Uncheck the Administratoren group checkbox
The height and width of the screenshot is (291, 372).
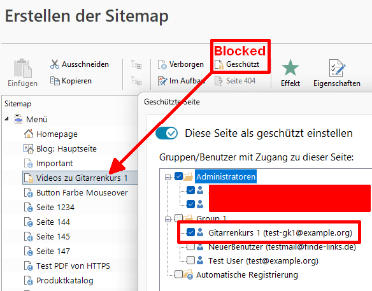pos(178,176)
